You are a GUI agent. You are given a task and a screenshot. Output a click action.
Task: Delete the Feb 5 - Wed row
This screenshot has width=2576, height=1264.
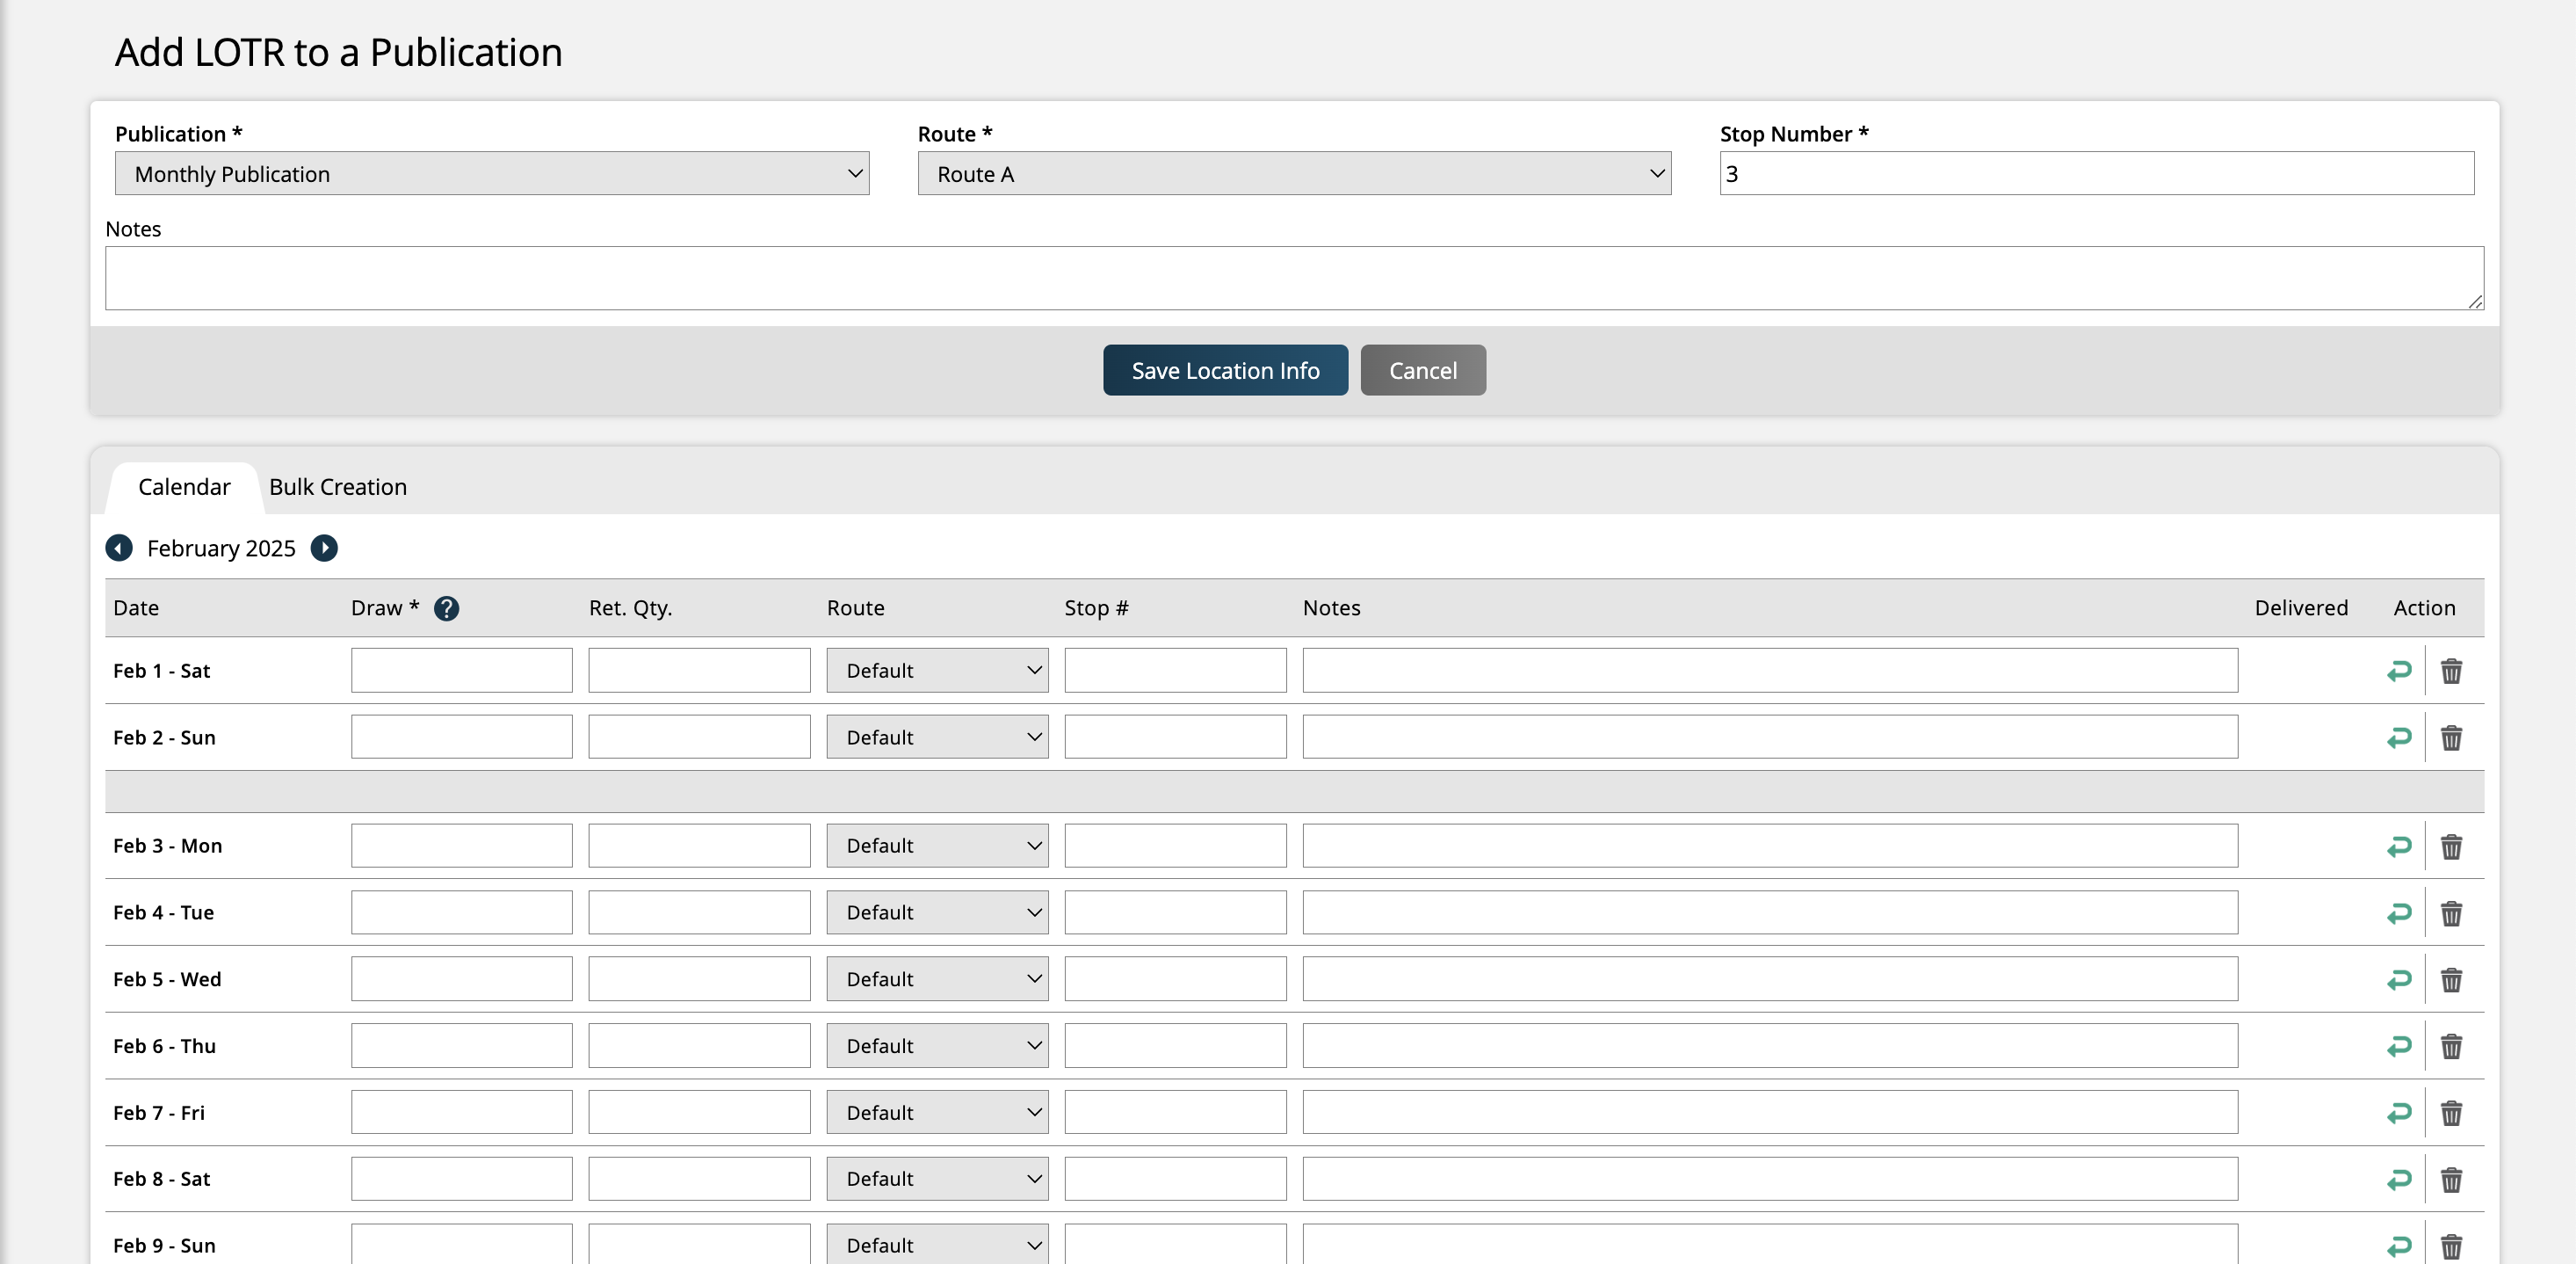[x=2451, y=980]
